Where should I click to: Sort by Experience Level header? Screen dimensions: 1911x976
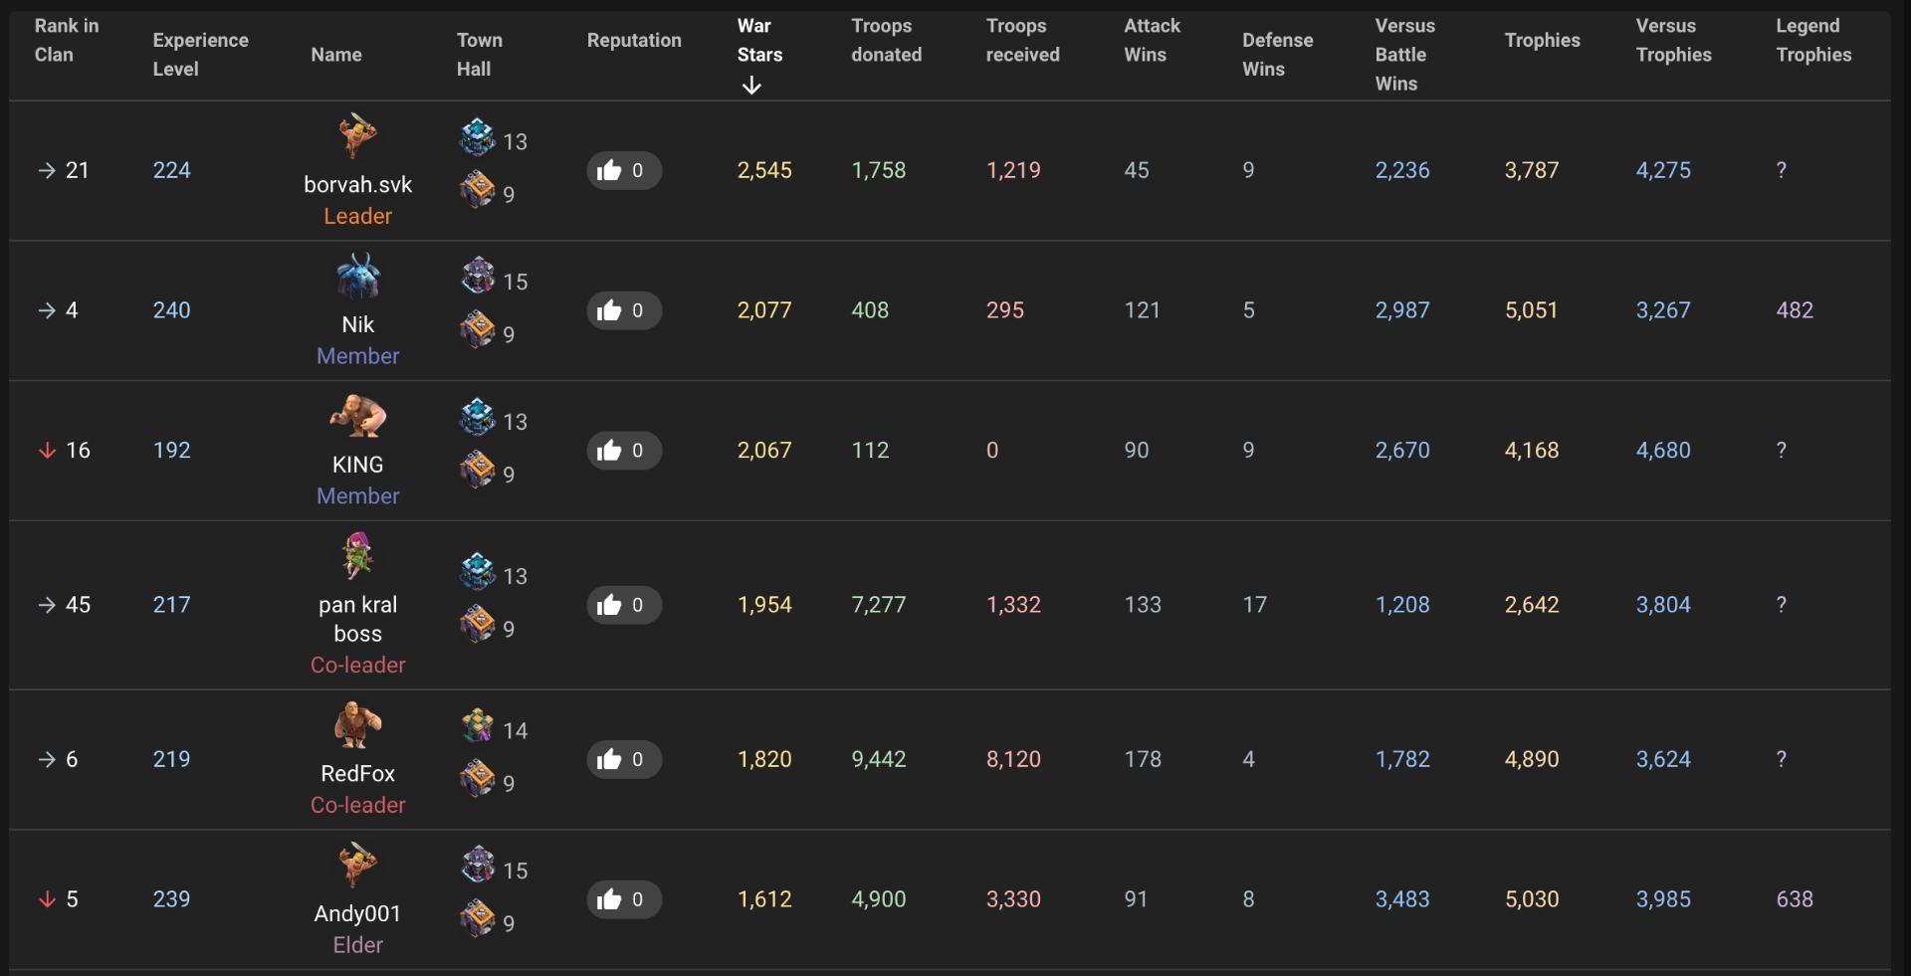coord(200,54)
